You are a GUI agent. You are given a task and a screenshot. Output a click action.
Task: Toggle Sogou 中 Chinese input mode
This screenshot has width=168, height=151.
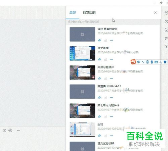tap(139, 62)
